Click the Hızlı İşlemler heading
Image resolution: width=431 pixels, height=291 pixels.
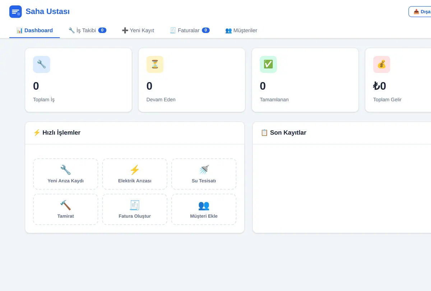[x=57, y=133]
